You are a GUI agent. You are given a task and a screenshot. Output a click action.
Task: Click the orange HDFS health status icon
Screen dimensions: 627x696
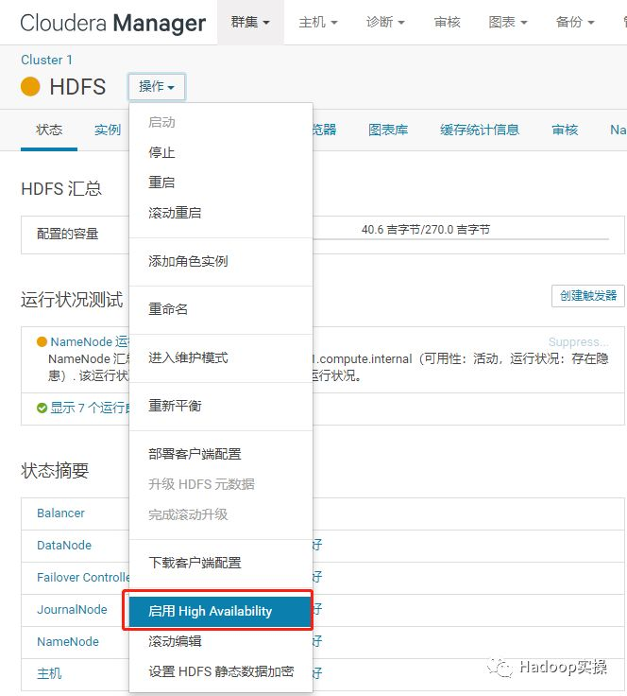pos(30,87)
